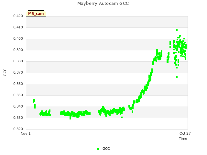Click the 0.390 Y-axis value
This screenshot has height=155, width=207.
coord(18,50)
